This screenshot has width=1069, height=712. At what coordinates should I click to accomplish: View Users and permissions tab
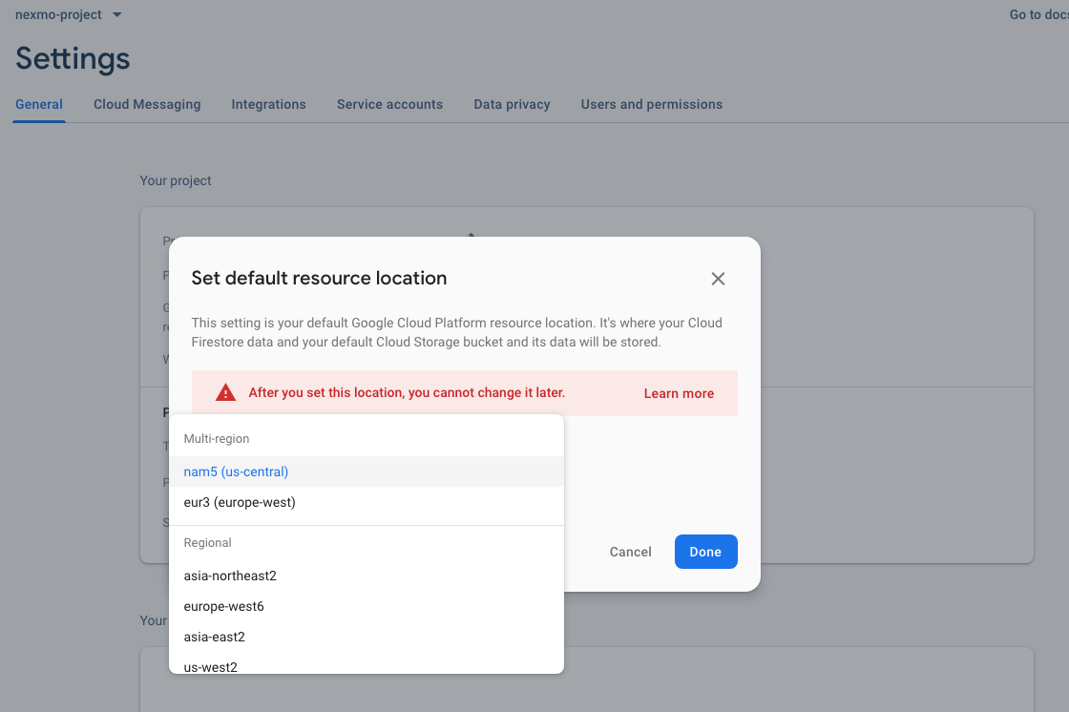click(x=652, y=104)
